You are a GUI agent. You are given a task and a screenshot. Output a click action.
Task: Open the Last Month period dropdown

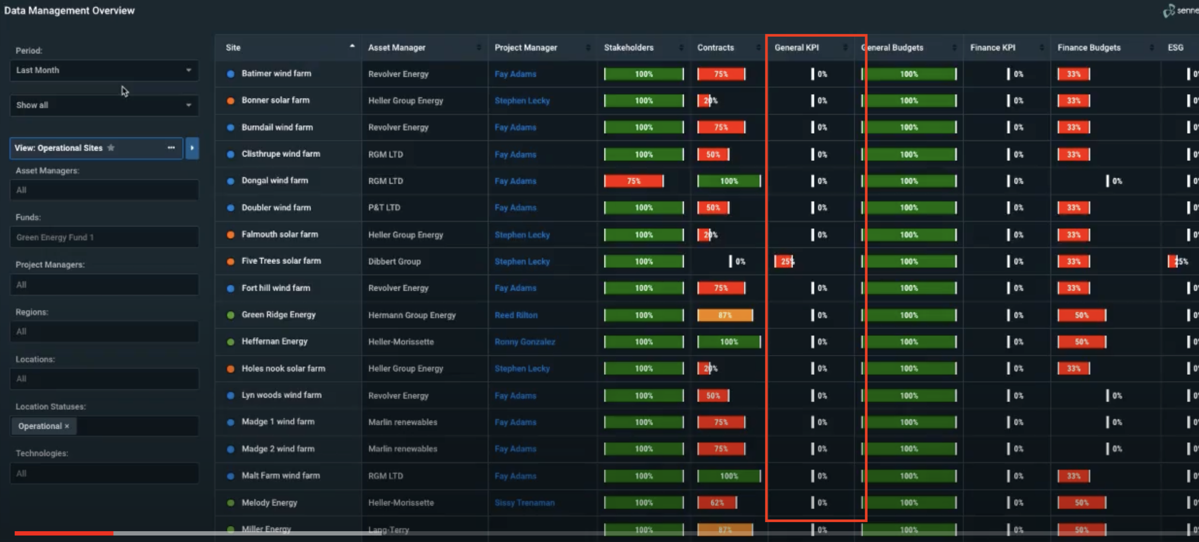[x=104, y=70]
